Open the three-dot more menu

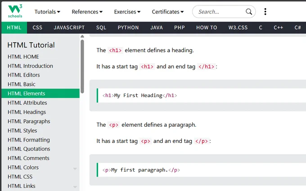click(x=265, y=12)
